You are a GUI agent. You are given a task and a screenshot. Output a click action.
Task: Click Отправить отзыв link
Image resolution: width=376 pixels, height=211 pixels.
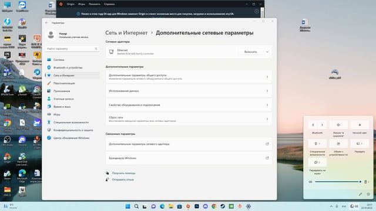(123, 179)
